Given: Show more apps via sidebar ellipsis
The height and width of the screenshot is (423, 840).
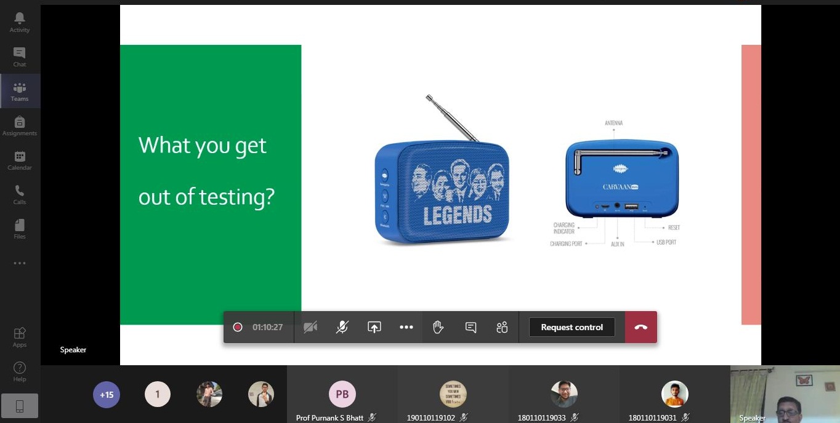Looking at the screenshot, I should pos(20,263).
